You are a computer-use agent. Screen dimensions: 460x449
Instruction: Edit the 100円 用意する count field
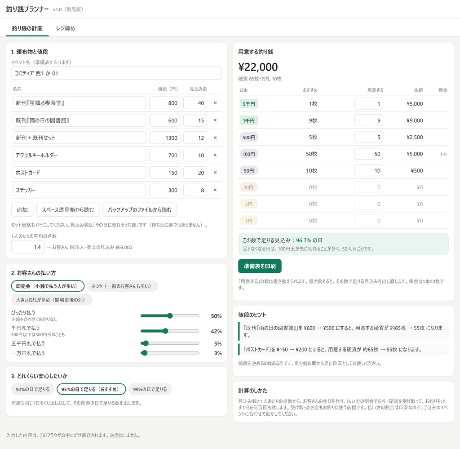(368, 154)
